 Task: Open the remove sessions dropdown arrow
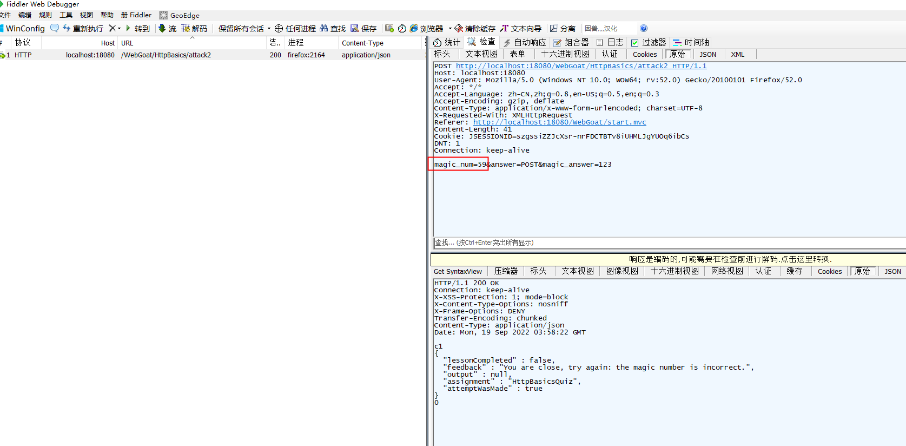pos(119,29)
